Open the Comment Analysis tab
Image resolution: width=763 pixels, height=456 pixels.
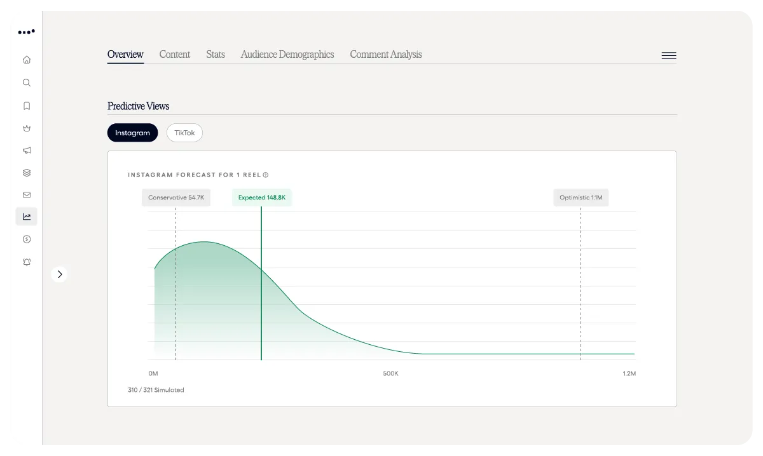click(x=386, y=55)
